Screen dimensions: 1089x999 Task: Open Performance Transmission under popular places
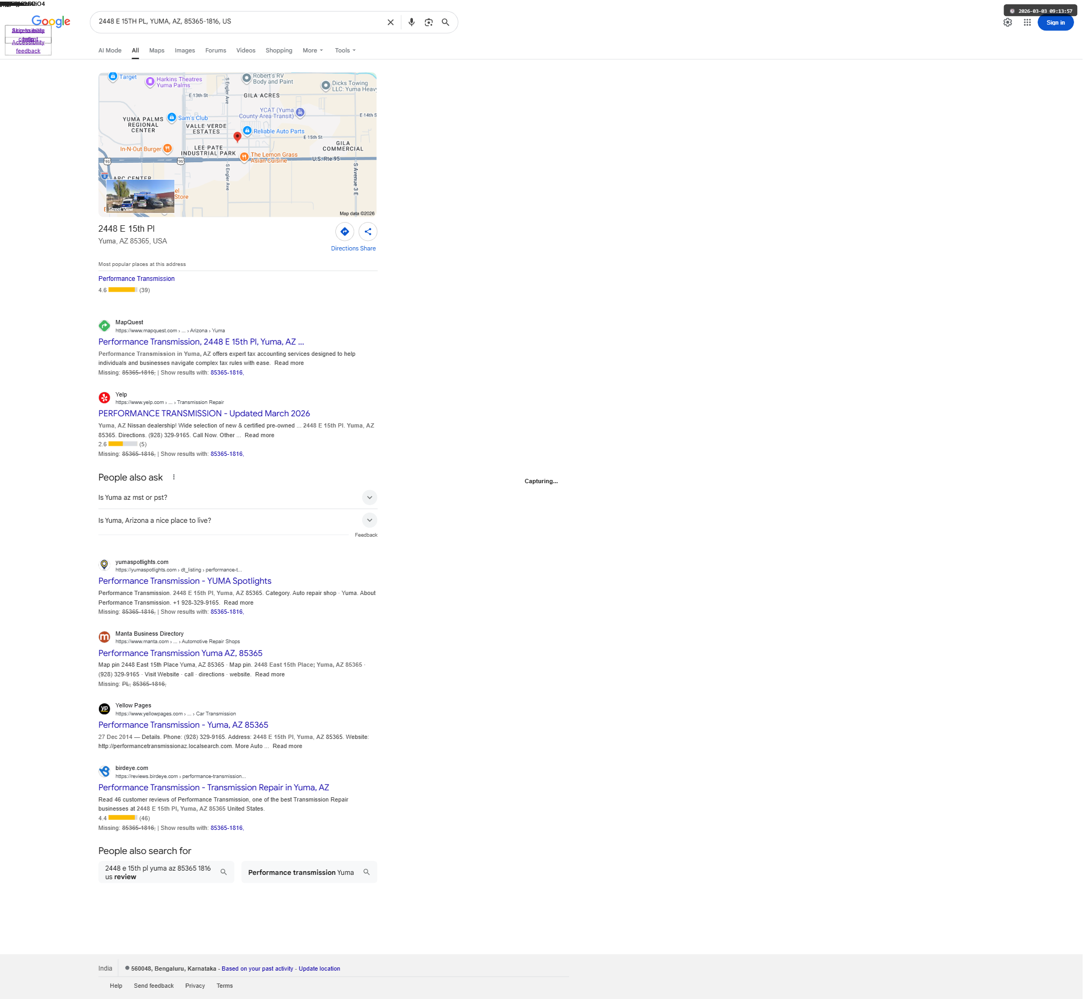[x=137, y=280]
